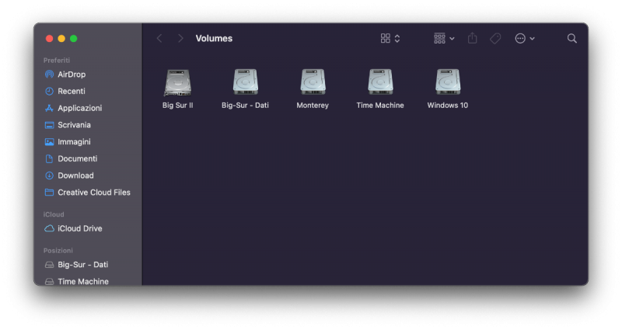The image size is (622, 330).
Task: Select the Time Machine volume icon
Action: click(380, 82)
